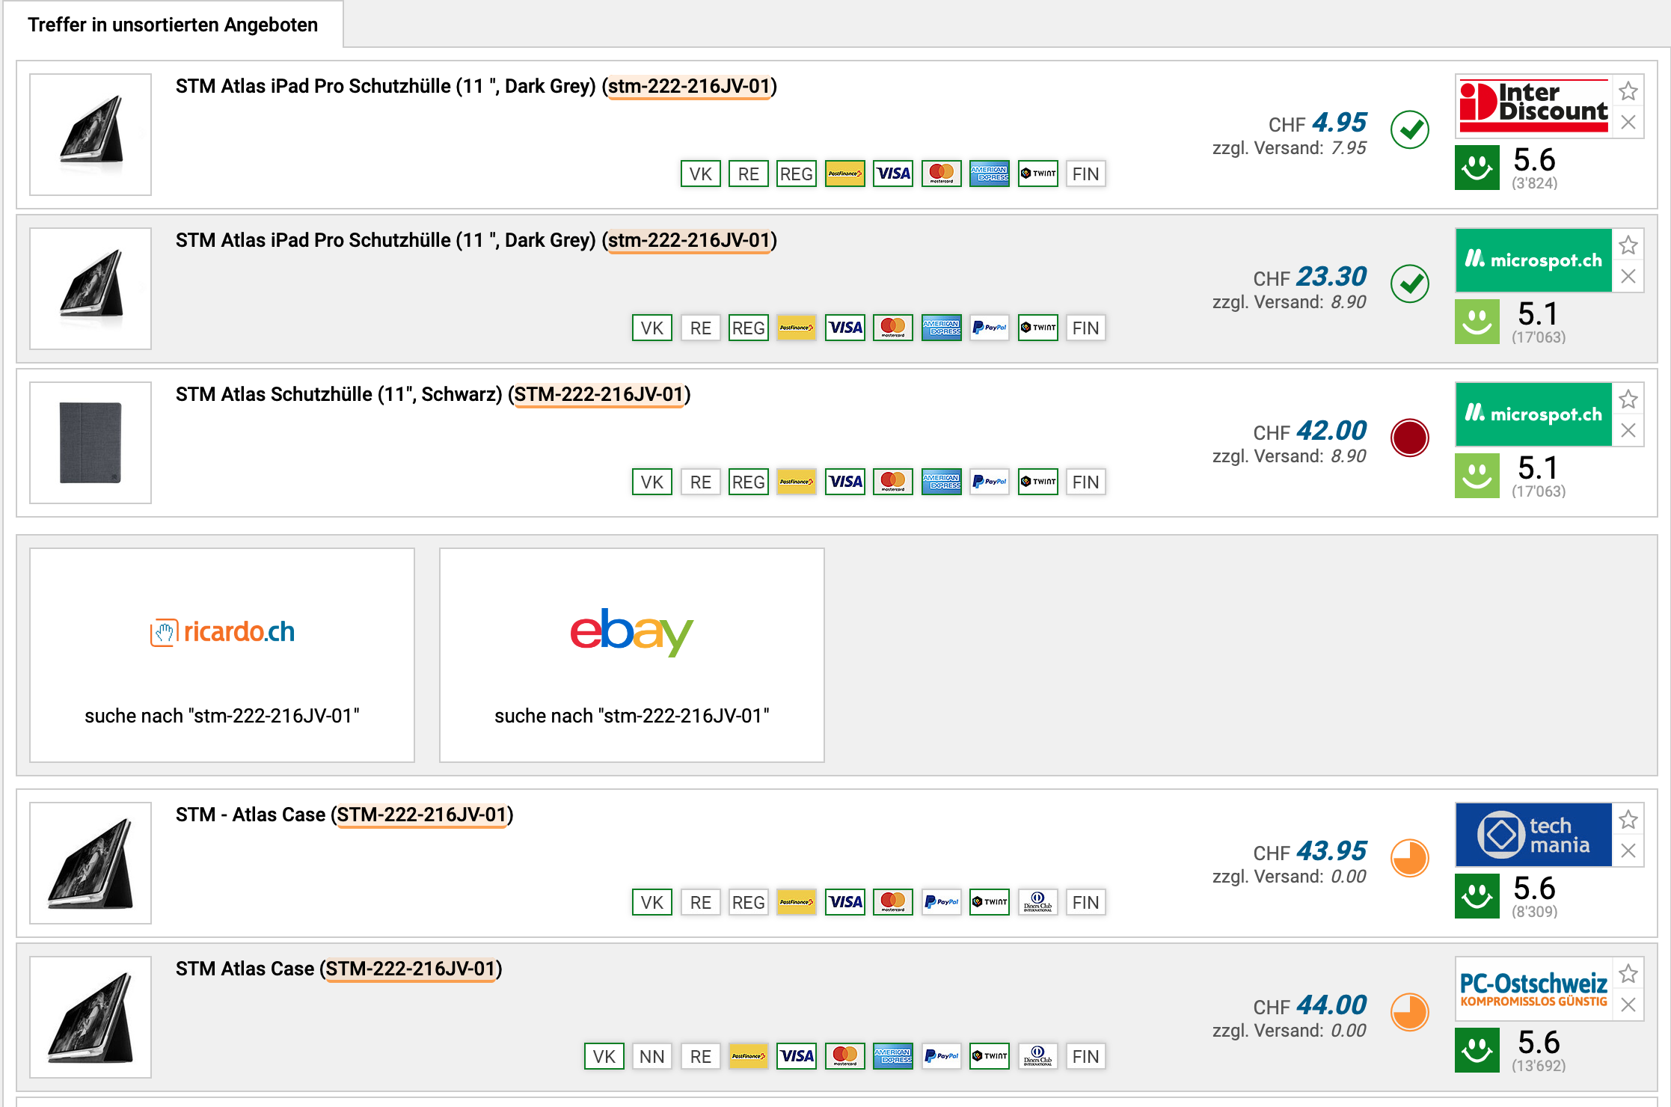Viewport: 1671px width, 1107px height.
Task: Click the Visa icon in Interdiscount row
Action: (x=893, y=174)
